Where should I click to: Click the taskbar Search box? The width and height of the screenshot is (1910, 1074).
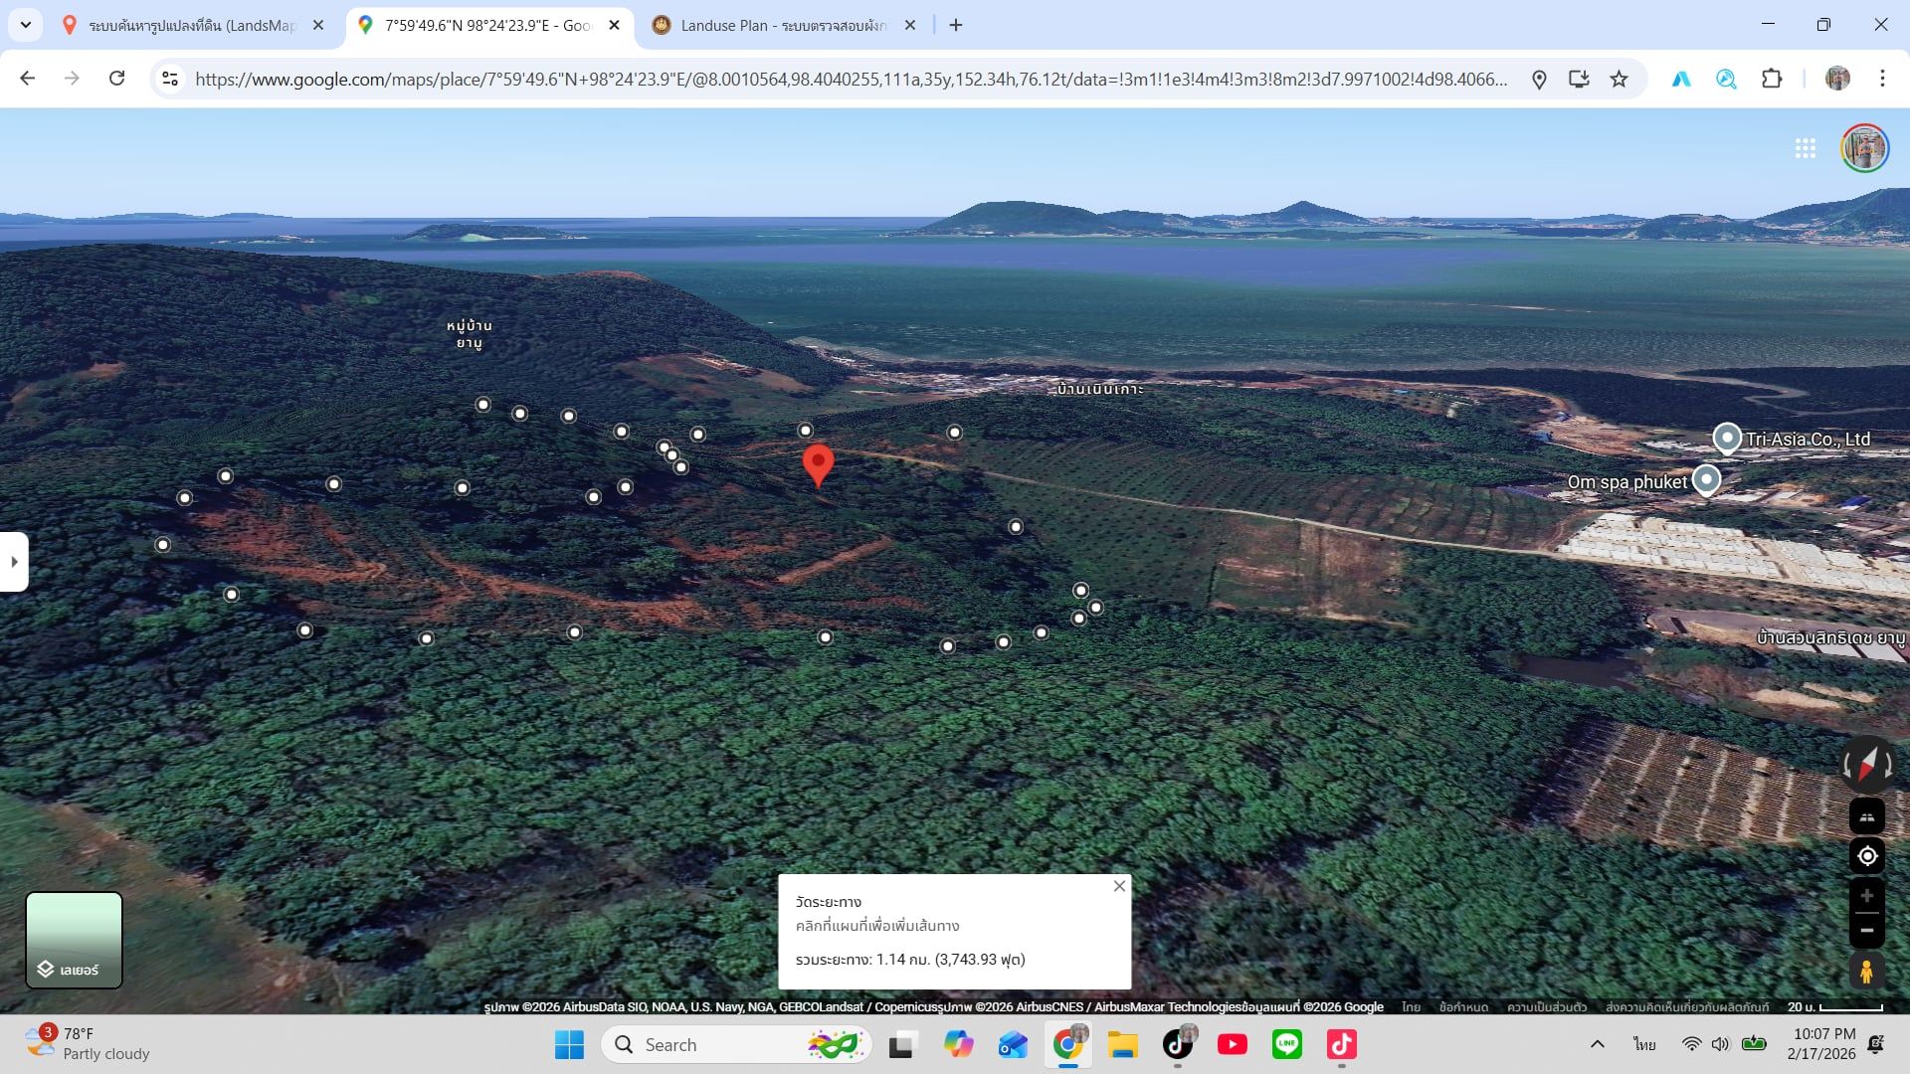point(736,1044)
